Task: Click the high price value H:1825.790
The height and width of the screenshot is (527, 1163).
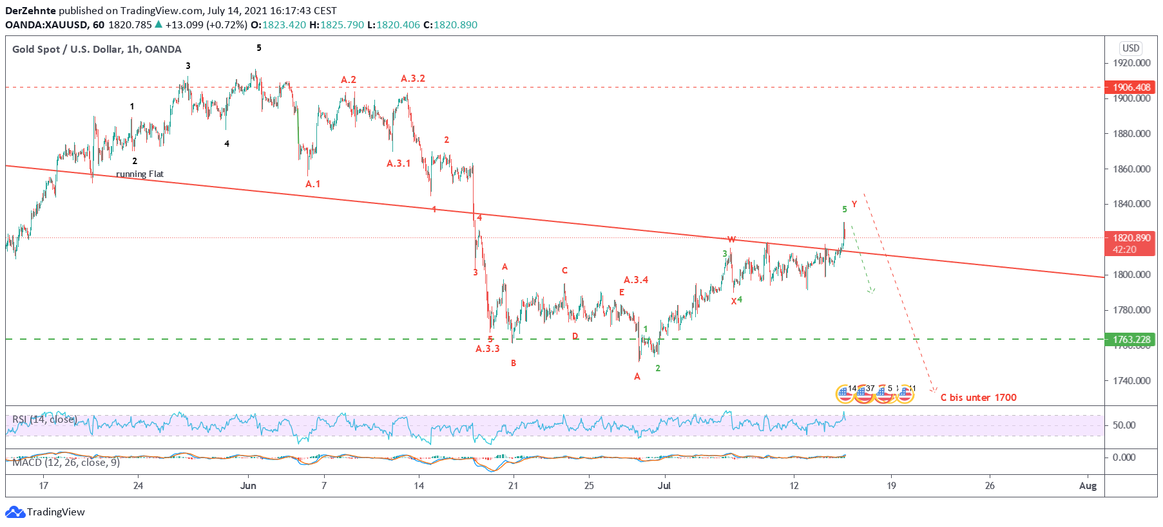Action: [337, 24]
